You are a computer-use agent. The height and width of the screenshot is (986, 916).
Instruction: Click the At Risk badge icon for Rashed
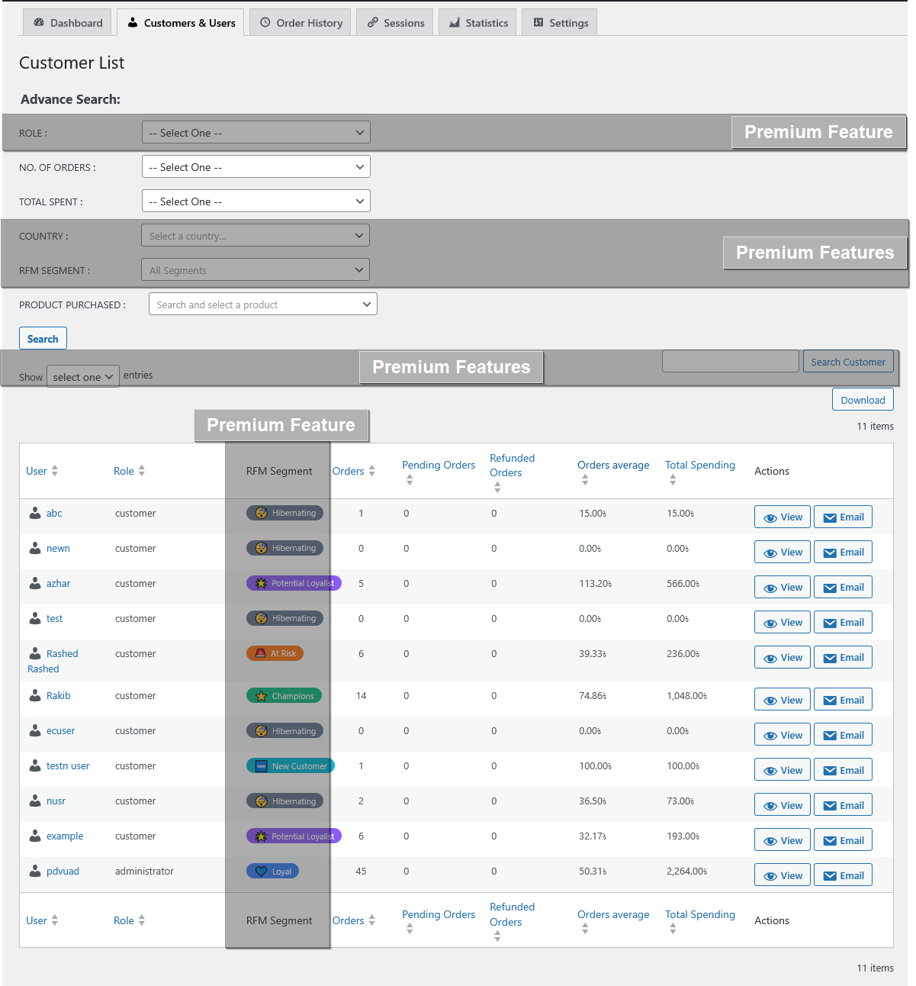tap(260, 653)
